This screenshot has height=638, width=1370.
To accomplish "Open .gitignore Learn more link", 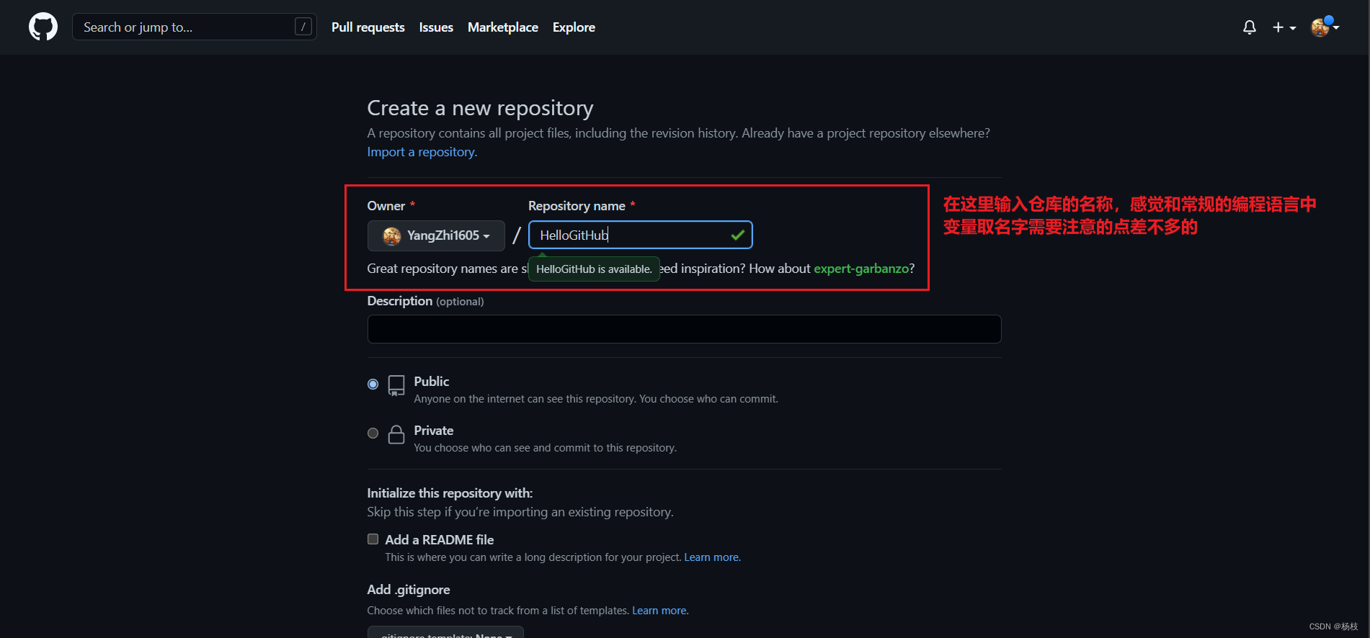I will click(x=660, y=611).
